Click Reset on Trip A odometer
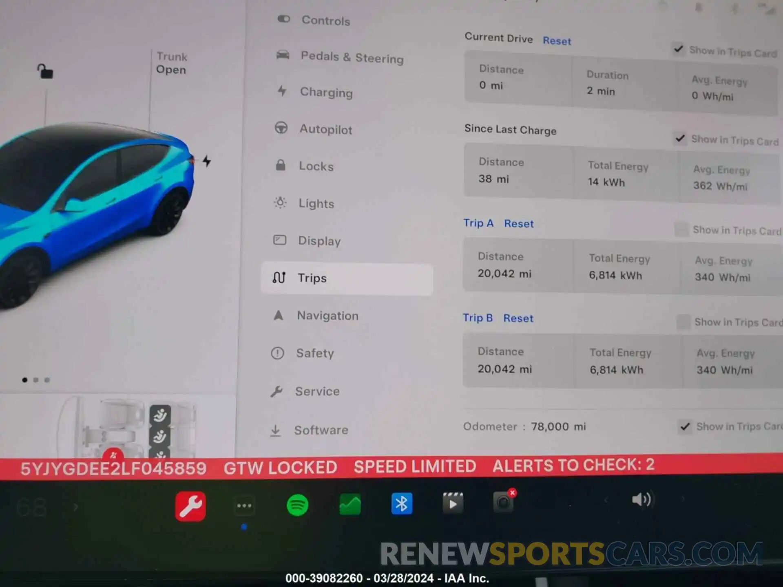 coord(519,223)
